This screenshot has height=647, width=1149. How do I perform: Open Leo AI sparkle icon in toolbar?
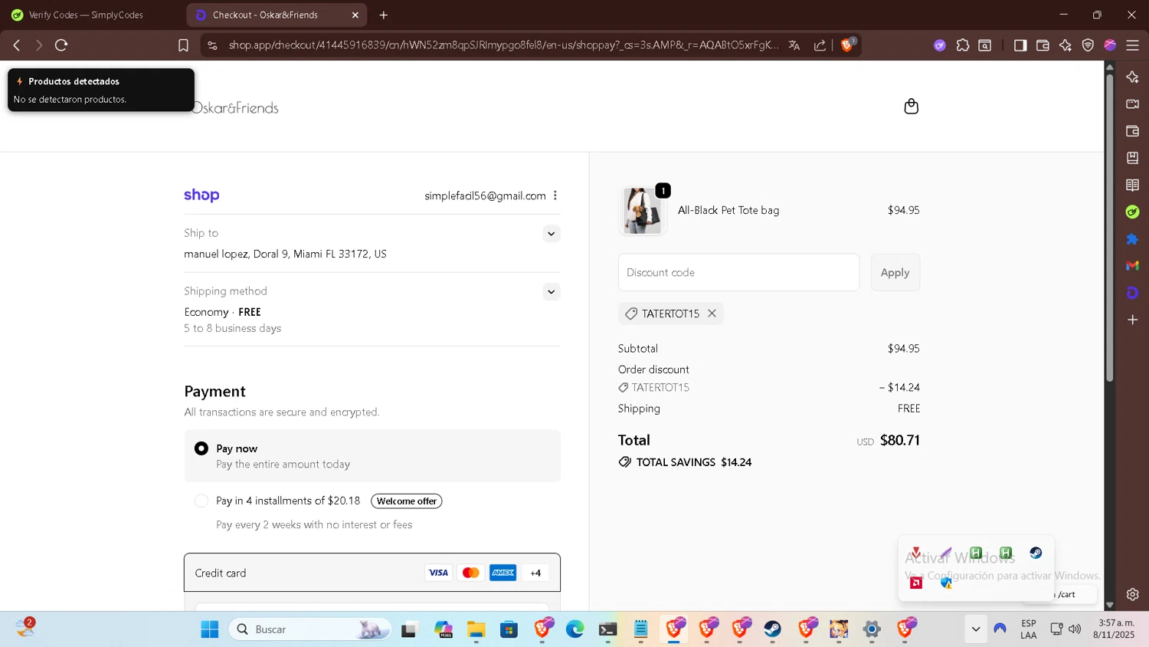tap(1066, 45)
